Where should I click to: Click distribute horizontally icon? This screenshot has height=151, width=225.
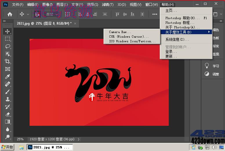coord(142,14)
